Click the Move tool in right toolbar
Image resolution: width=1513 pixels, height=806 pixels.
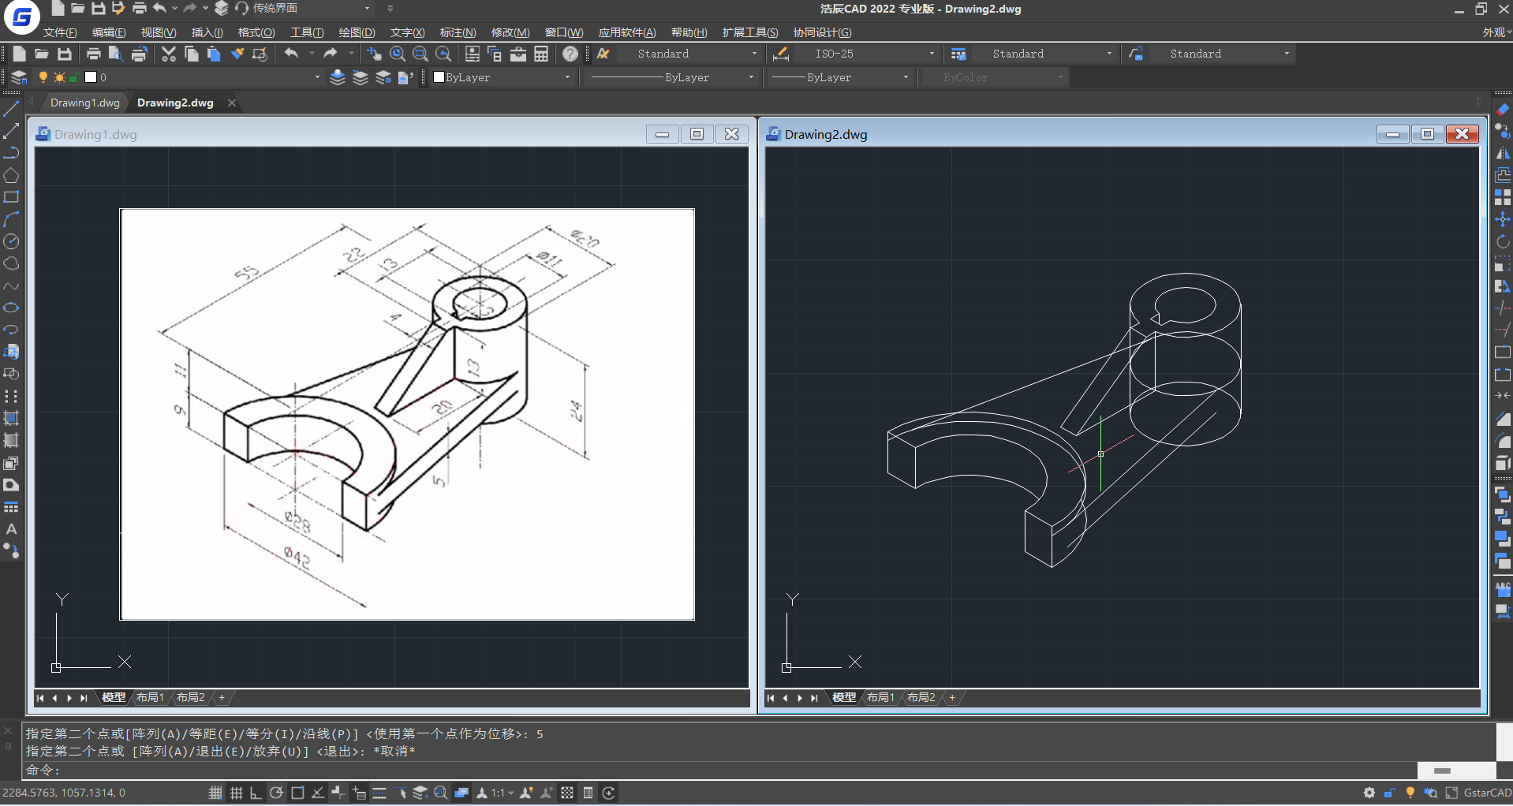click(x=1503, y=219)
